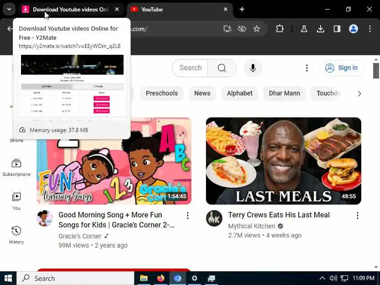Close the Download Youtube videos tab
Image resolution: width=380 pixels, height=285 pixels.
tap(117, 9)
